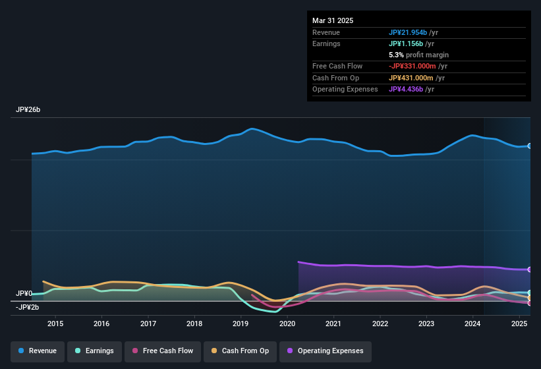Click the 2024 x-axis label
The width and height of the screenshot is (541, 369).
click(x=472, y=324)
